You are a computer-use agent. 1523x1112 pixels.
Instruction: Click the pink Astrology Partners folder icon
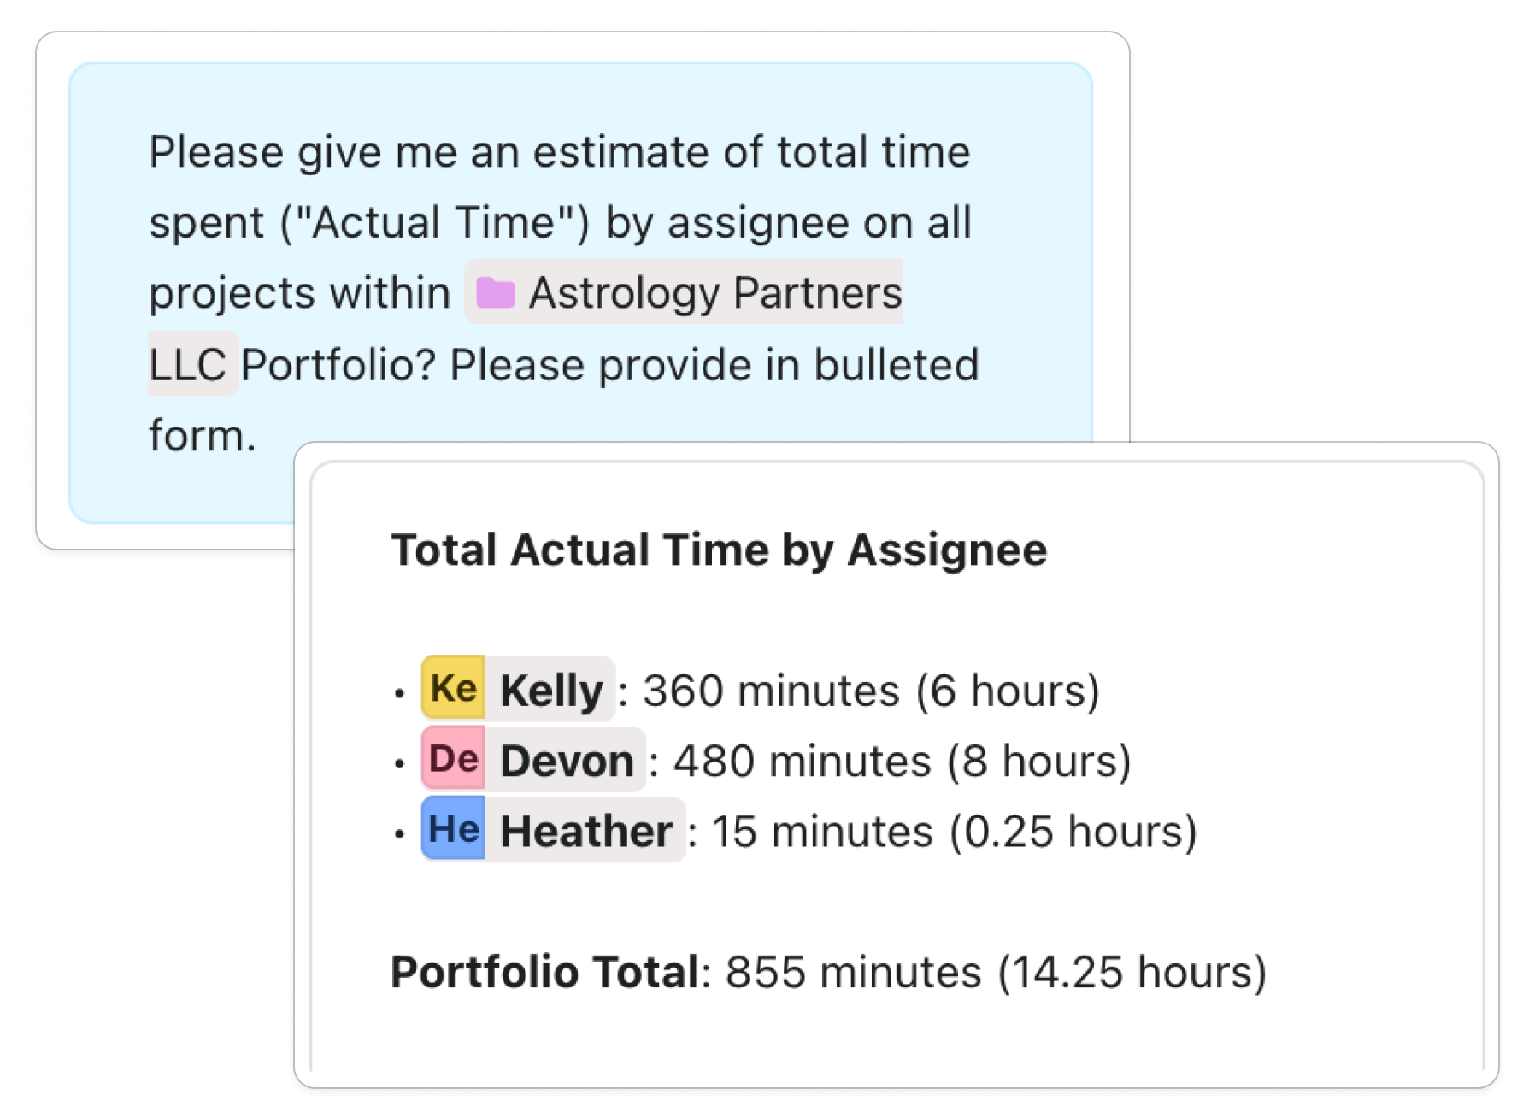(x=496, y=292)
